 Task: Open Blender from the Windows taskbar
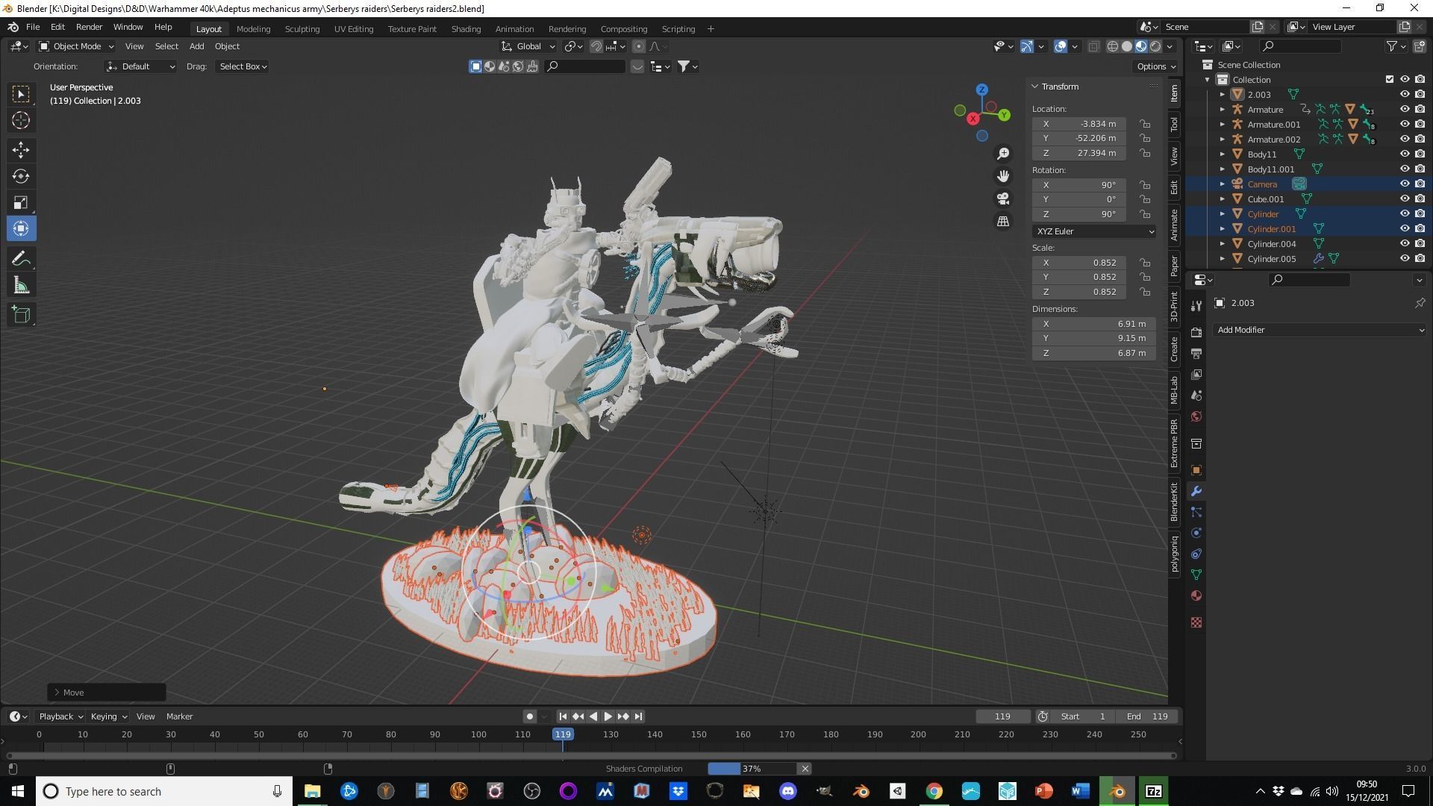(x=1117, y=791)
